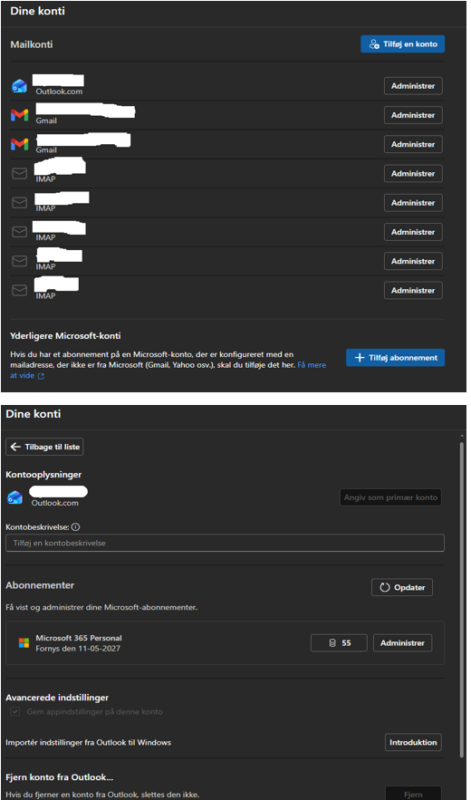The height and width of the screenshot is (800, 471).
Task: Click the Tilføj abonnement button
Action: (395, 358)
